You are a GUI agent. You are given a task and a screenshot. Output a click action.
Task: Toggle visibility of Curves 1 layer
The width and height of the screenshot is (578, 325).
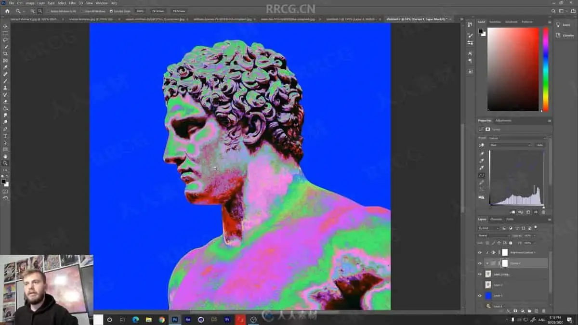[480, 263]
